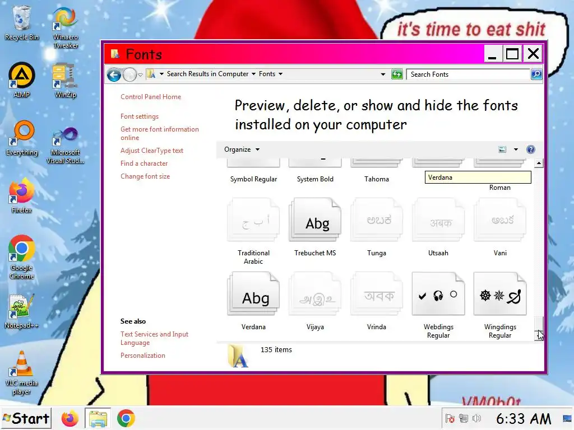Open Action Center flag tray icon
The height and width of the screenshot is (430, 574).
point(450,418)
